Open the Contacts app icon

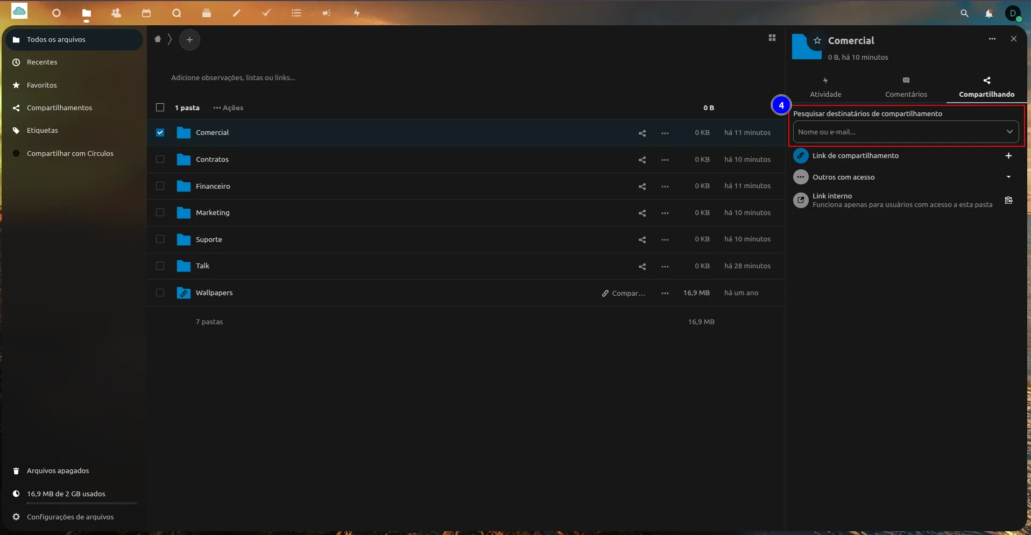(116, 13)
